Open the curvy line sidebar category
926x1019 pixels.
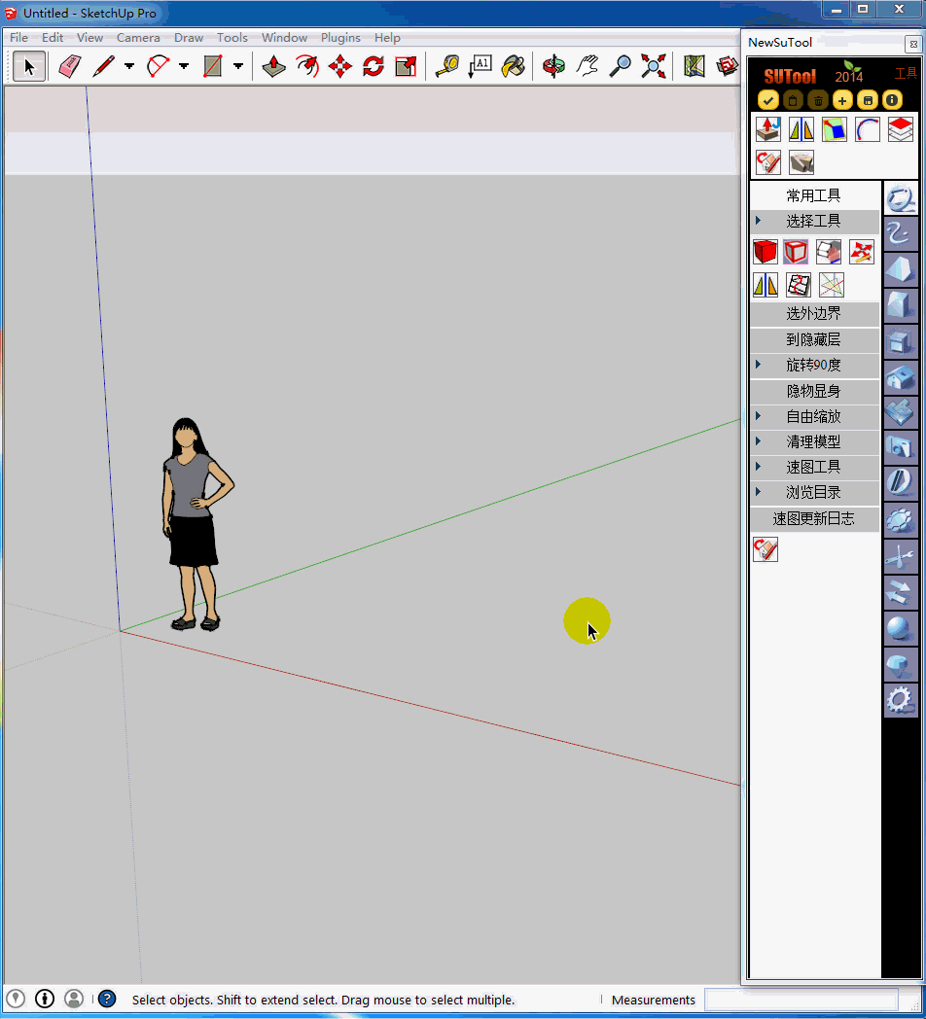tap(901, 233)
